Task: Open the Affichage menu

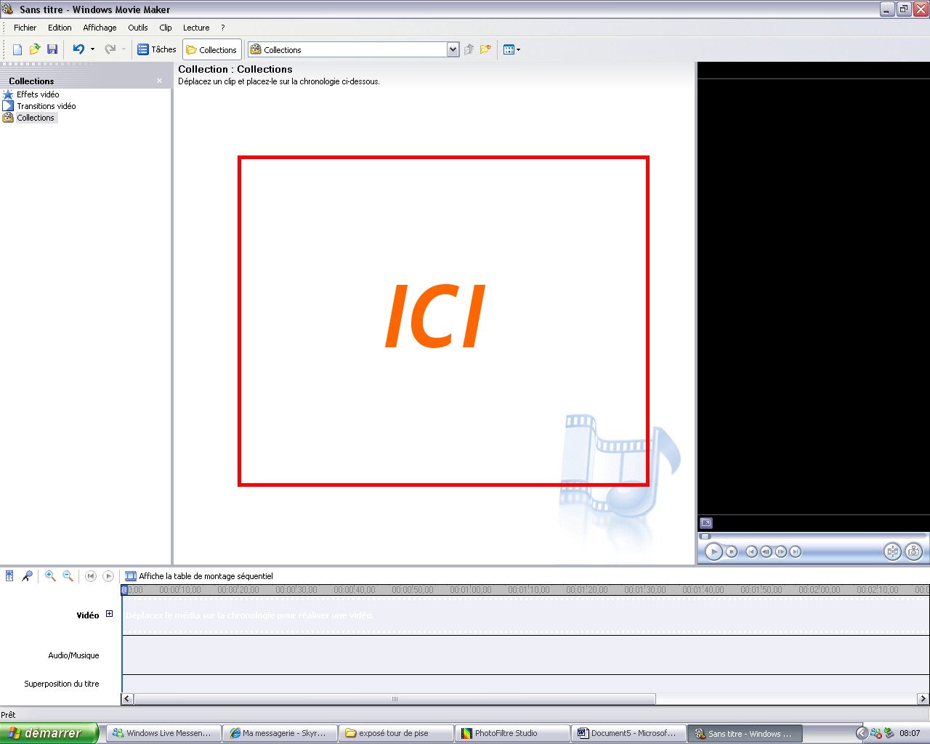Action: [x=100, y=28]
